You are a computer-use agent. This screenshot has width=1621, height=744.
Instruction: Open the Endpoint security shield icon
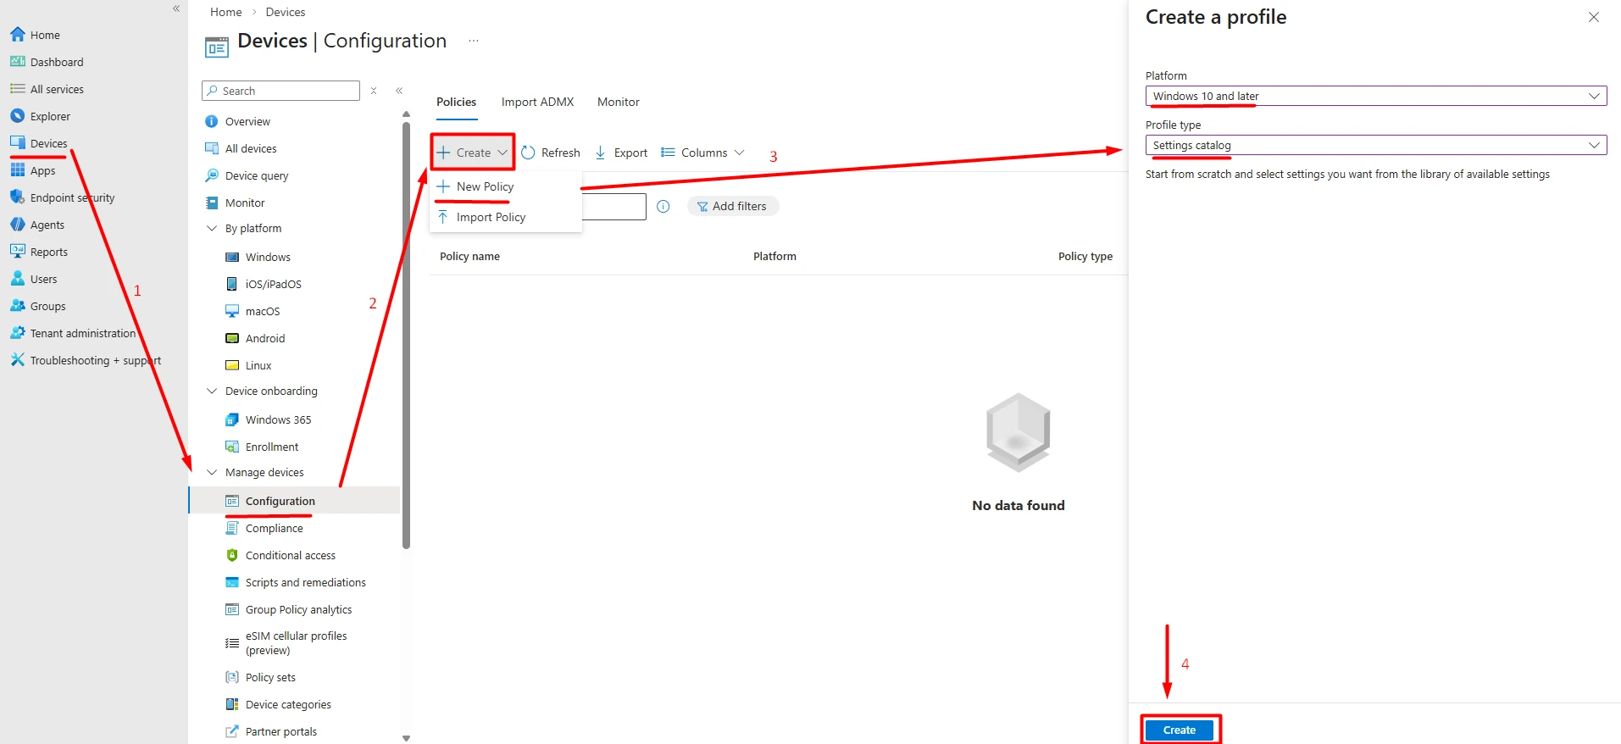pos(18,197)
